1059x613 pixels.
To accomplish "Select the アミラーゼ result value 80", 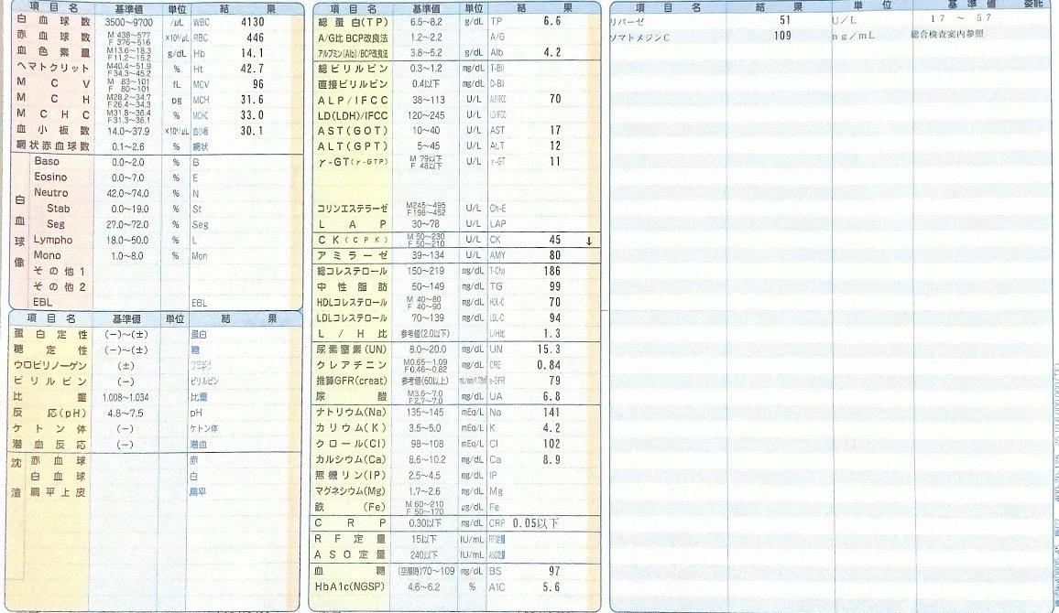I will [554, 255].
